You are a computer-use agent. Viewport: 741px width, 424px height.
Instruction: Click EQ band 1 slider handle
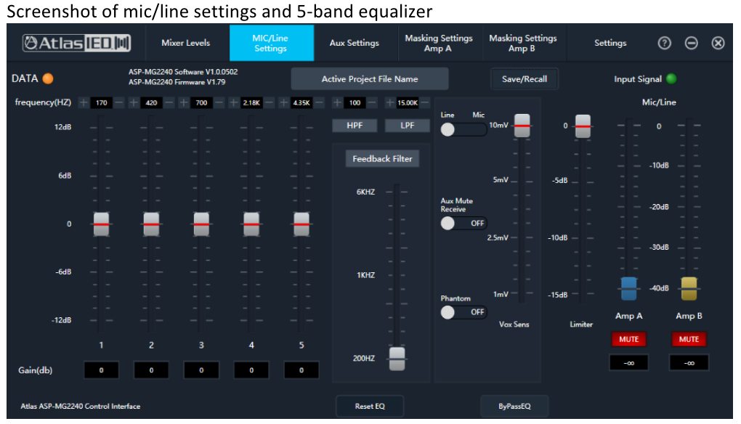point(101,224)
